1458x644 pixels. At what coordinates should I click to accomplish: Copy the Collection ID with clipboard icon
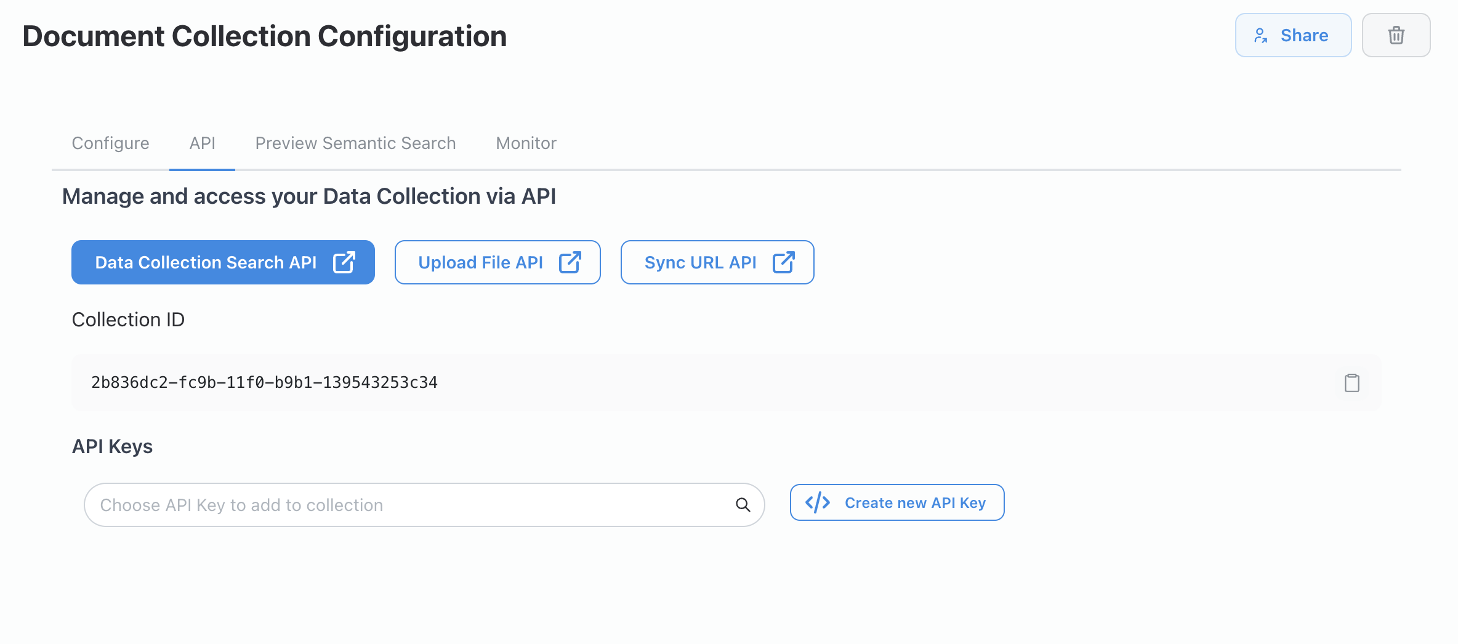1352,383
